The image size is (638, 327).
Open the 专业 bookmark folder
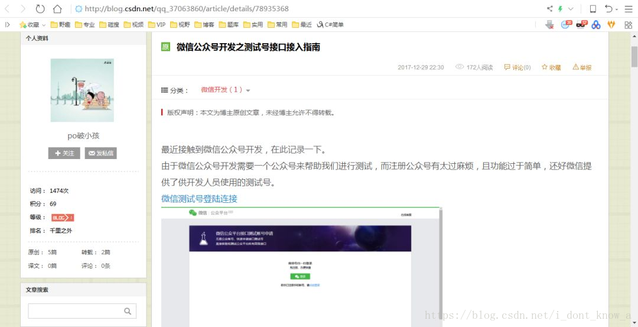pyautogui.click(x=84, y=24)
